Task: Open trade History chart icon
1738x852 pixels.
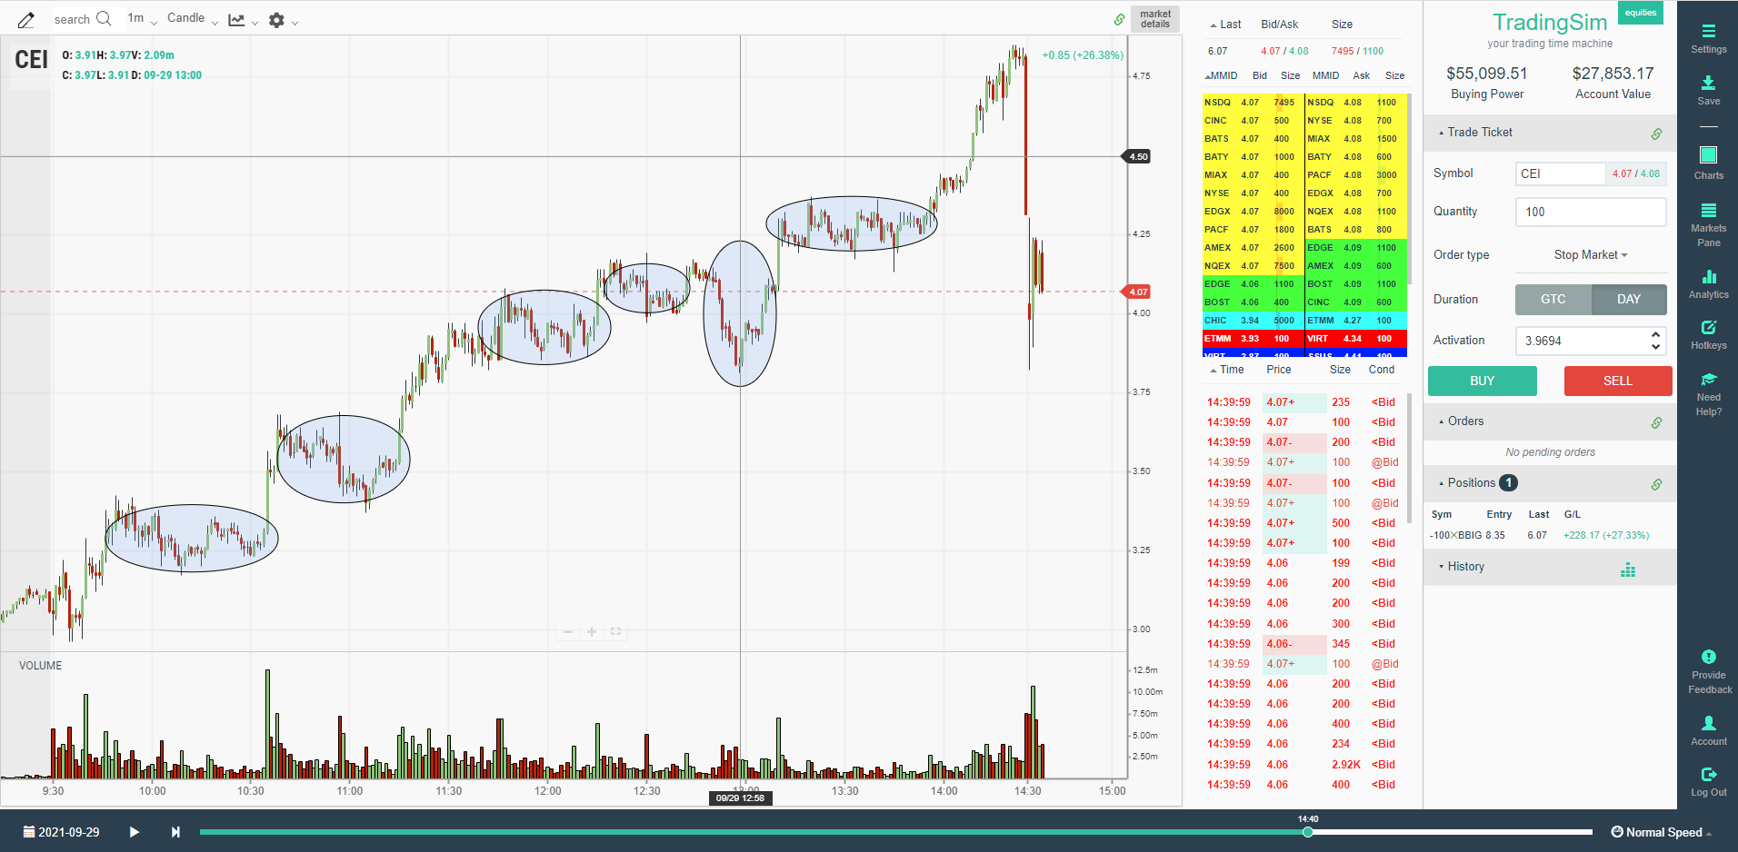Action: (1628, 570)
